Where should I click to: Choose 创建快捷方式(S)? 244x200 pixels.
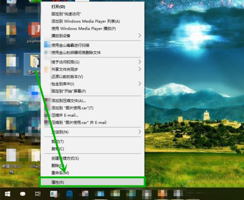(65, 158)
